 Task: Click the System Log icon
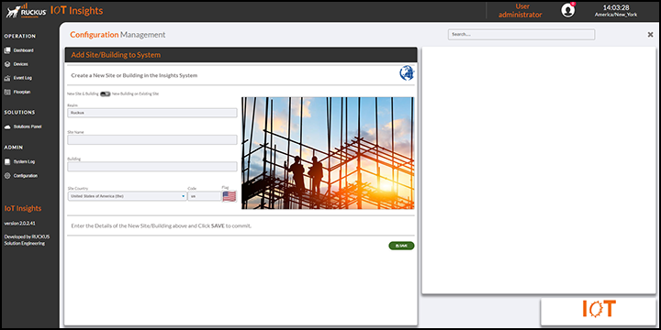6,161
